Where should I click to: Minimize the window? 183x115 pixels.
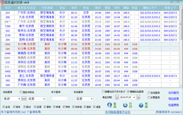(172, 2)
